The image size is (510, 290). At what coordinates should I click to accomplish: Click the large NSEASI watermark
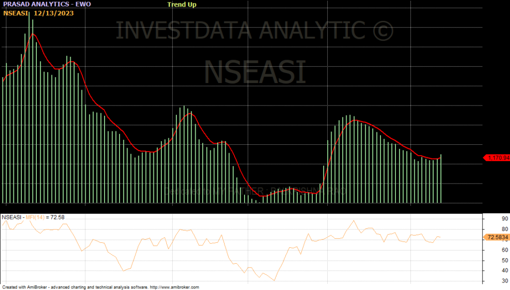(255, 72)
